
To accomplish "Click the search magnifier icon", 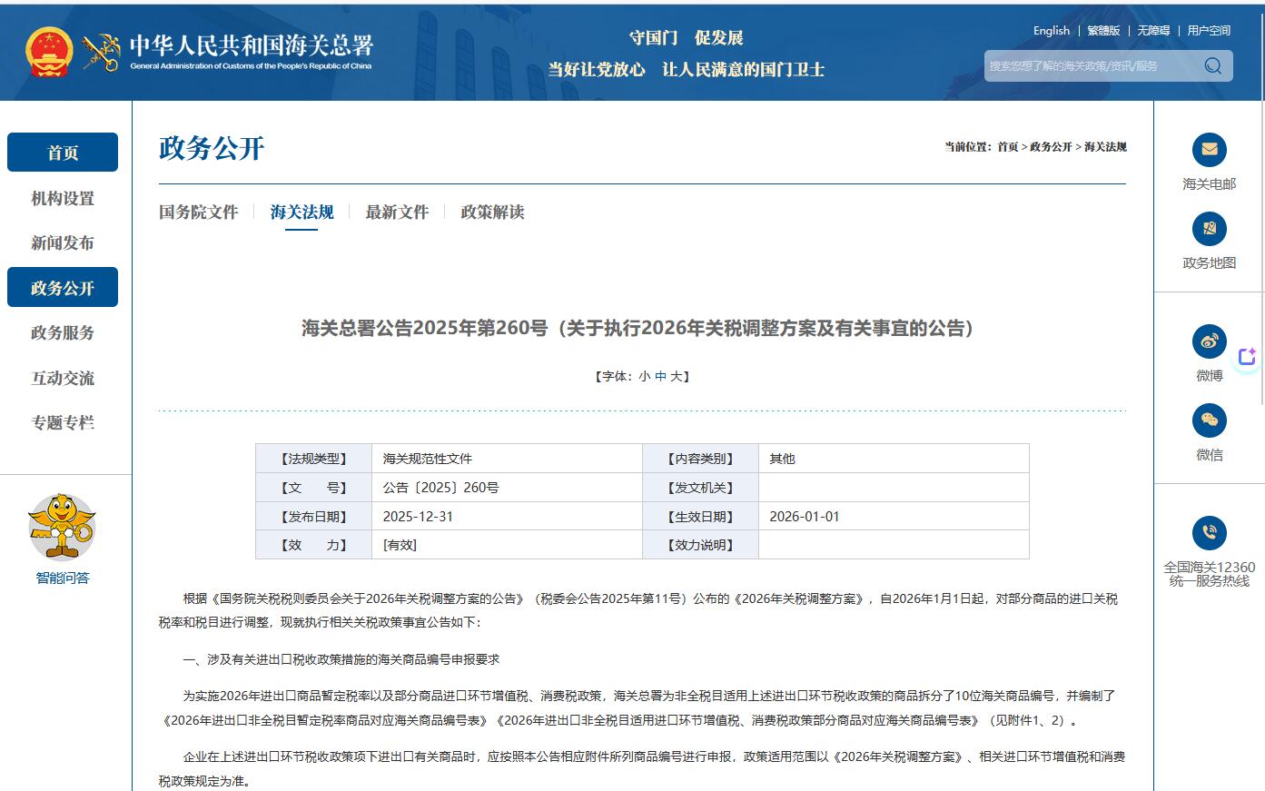I will [1212, 65].
